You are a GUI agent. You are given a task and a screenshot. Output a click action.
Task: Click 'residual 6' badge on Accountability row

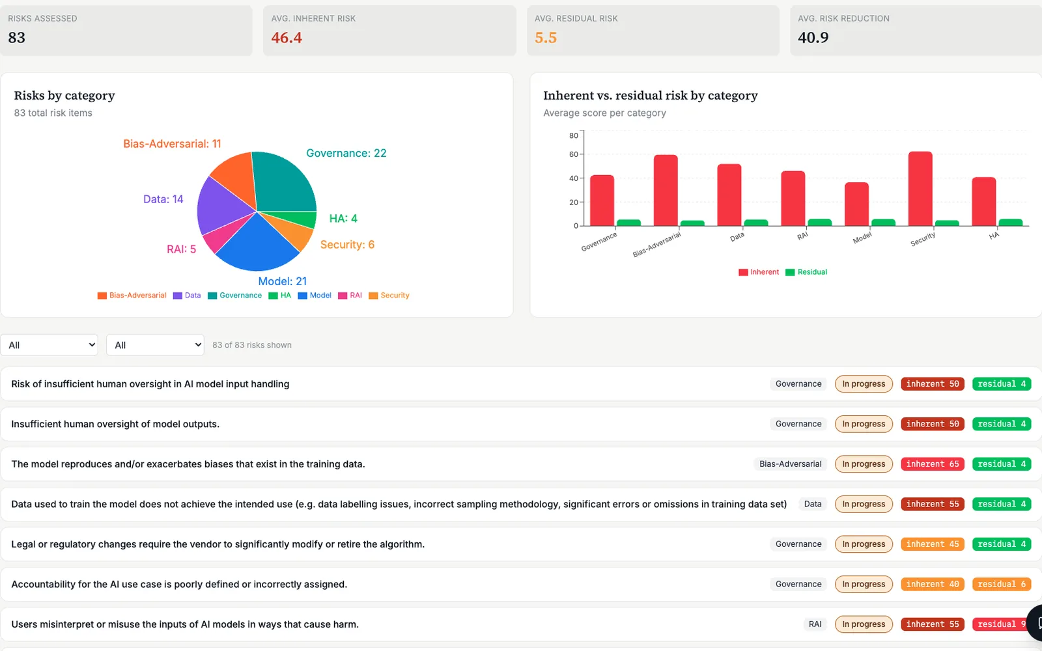(x=1002, y=584)
